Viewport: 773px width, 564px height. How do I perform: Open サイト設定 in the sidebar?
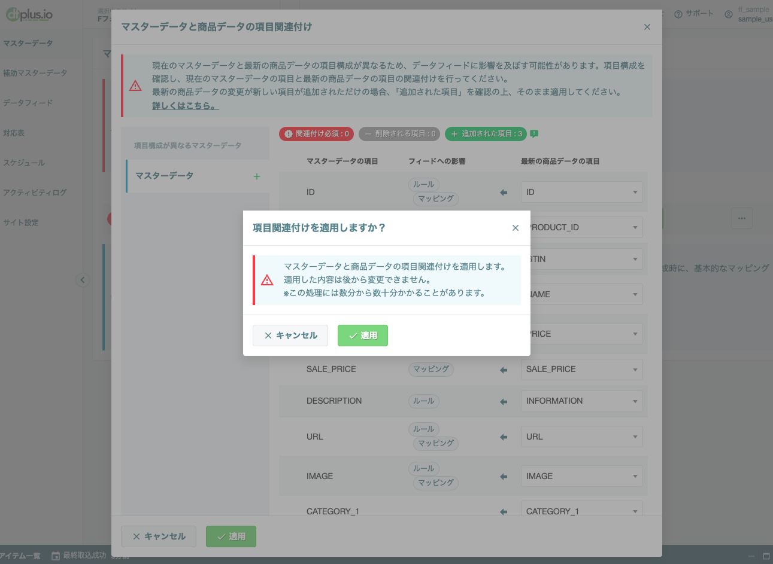(x=21, y=222)
